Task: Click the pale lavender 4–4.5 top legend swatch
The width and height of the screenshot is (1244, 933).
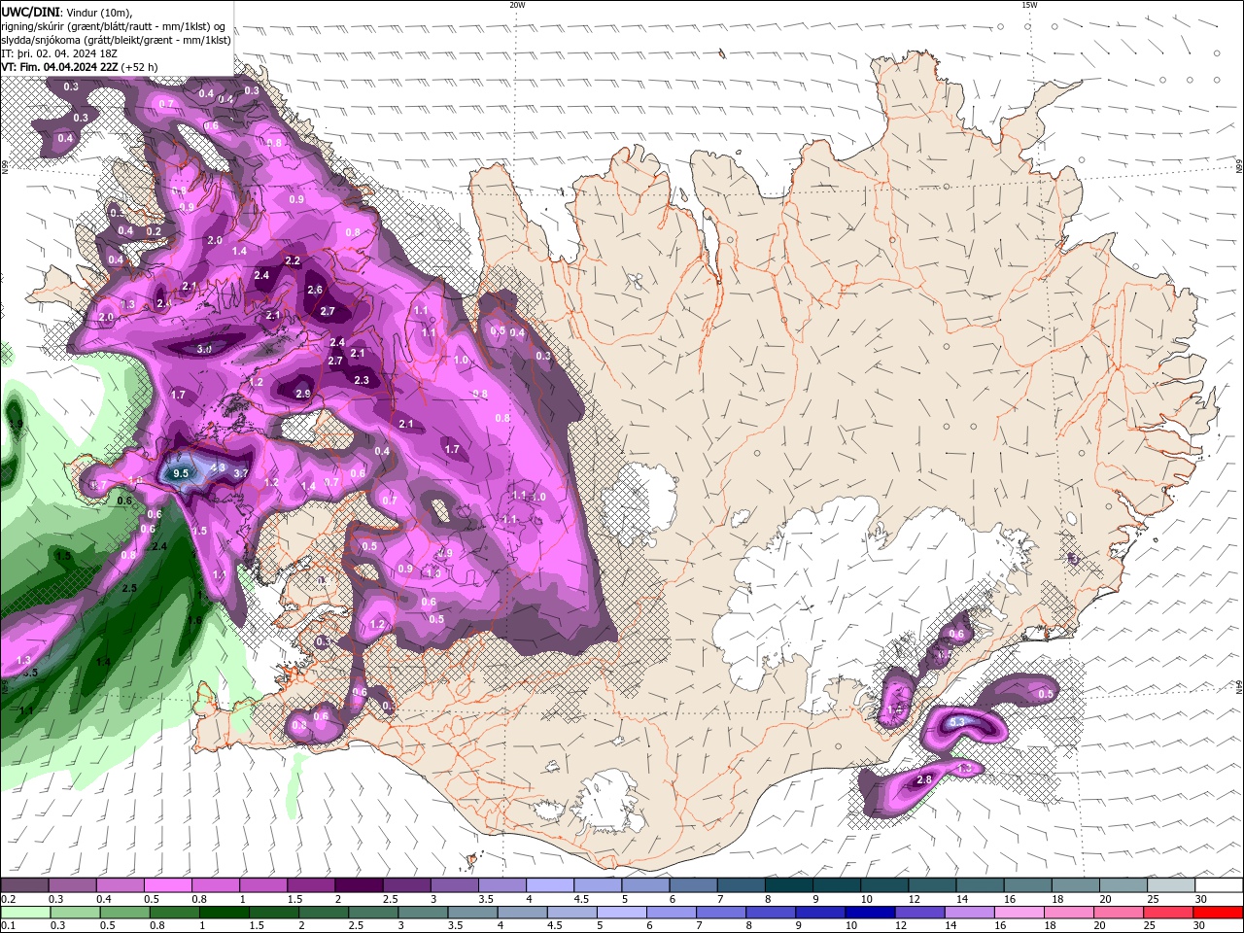Action: pos(549,885)
